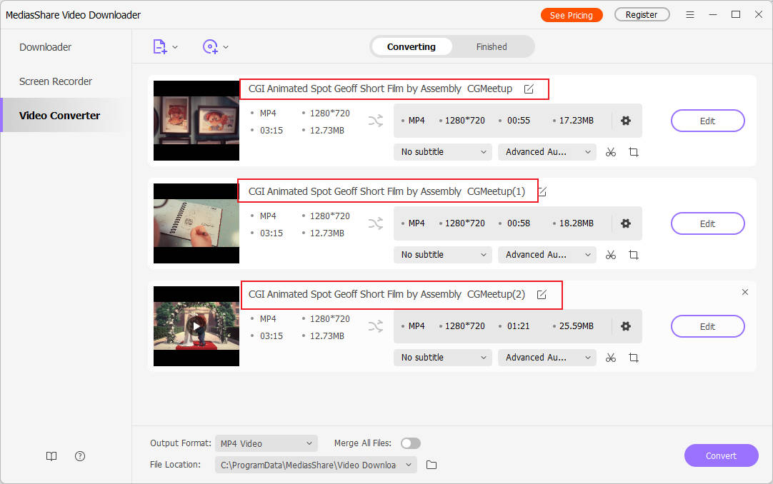
Task: Click crop icon for third video
Action: (x=633, y=358)
